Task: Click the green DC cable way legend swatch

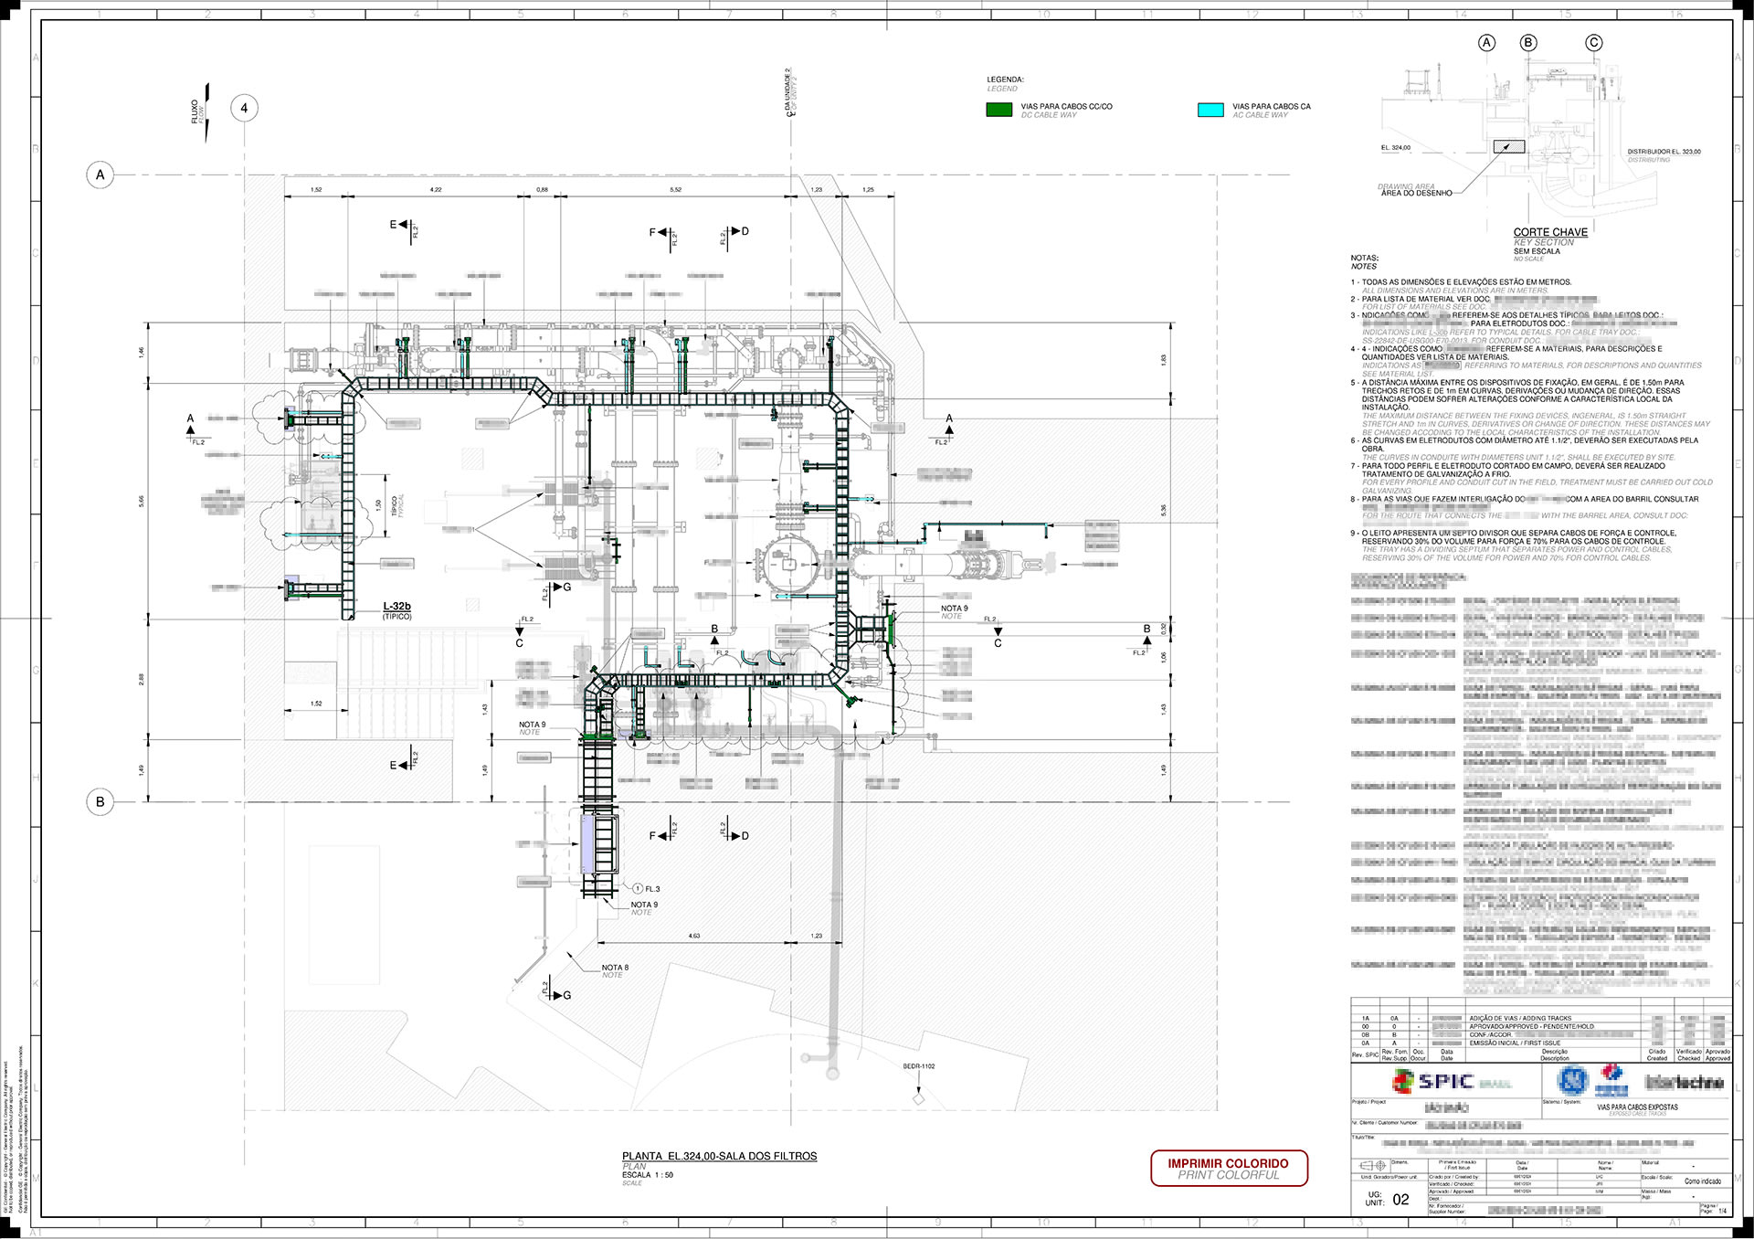Action: [998, 110]
